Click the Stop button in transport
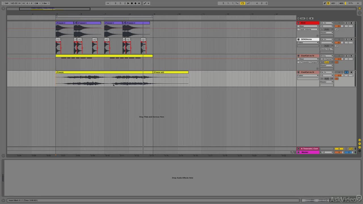 pos(132,3)
